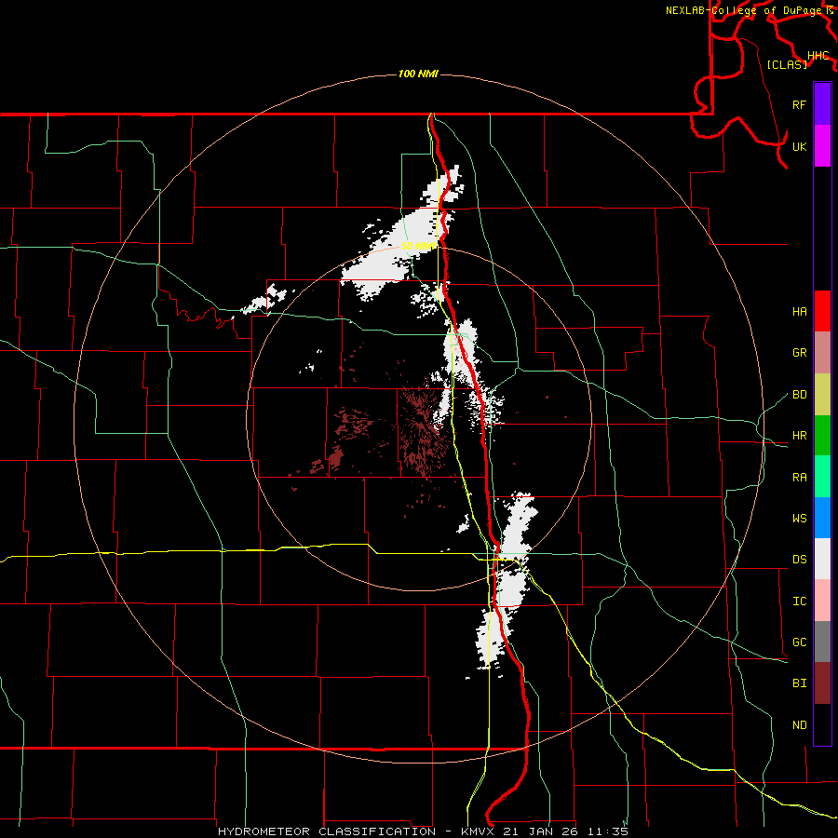Click the RA light green legend block

point(822,476)
